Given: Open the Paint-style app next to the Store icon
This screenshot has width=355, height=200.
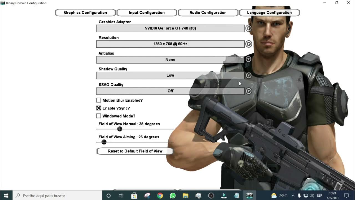Looking at the screenshot, I should pyautogui.click(x=147, y=196).
